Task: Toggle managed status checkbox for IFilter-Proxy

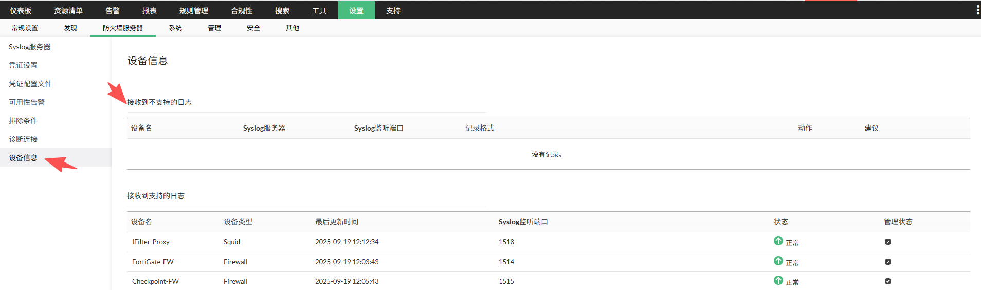Action: (x=887, y=242)
